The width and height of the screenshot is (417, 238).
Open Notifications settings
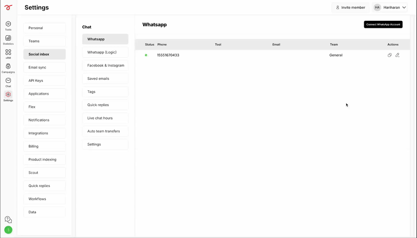click(44, 120)
